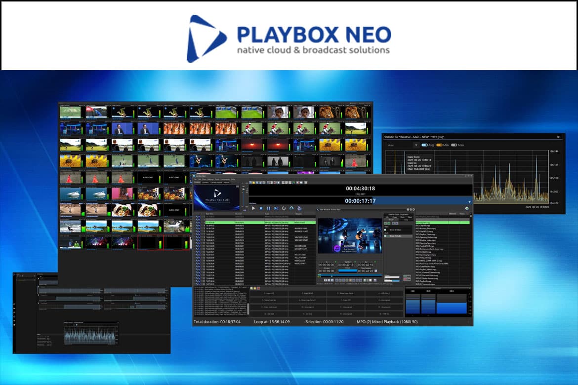Click the Pause button in AirBox transport

click(x=268, y=208)
